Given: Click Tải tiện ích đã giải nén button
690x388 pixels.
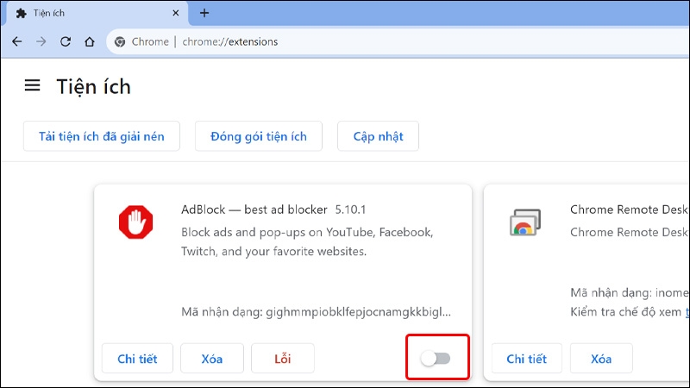Looking at the screenshot, I should [102, 136].
